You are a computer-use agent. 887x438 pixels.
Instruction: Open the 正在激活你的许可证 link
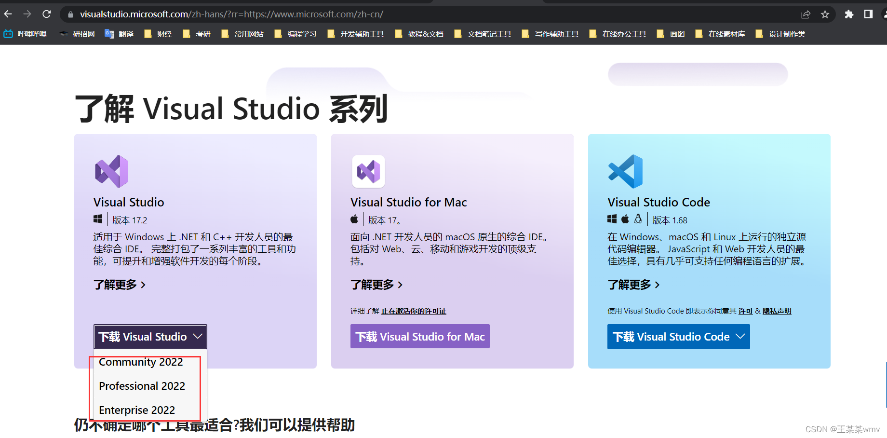tap(414, 311)
